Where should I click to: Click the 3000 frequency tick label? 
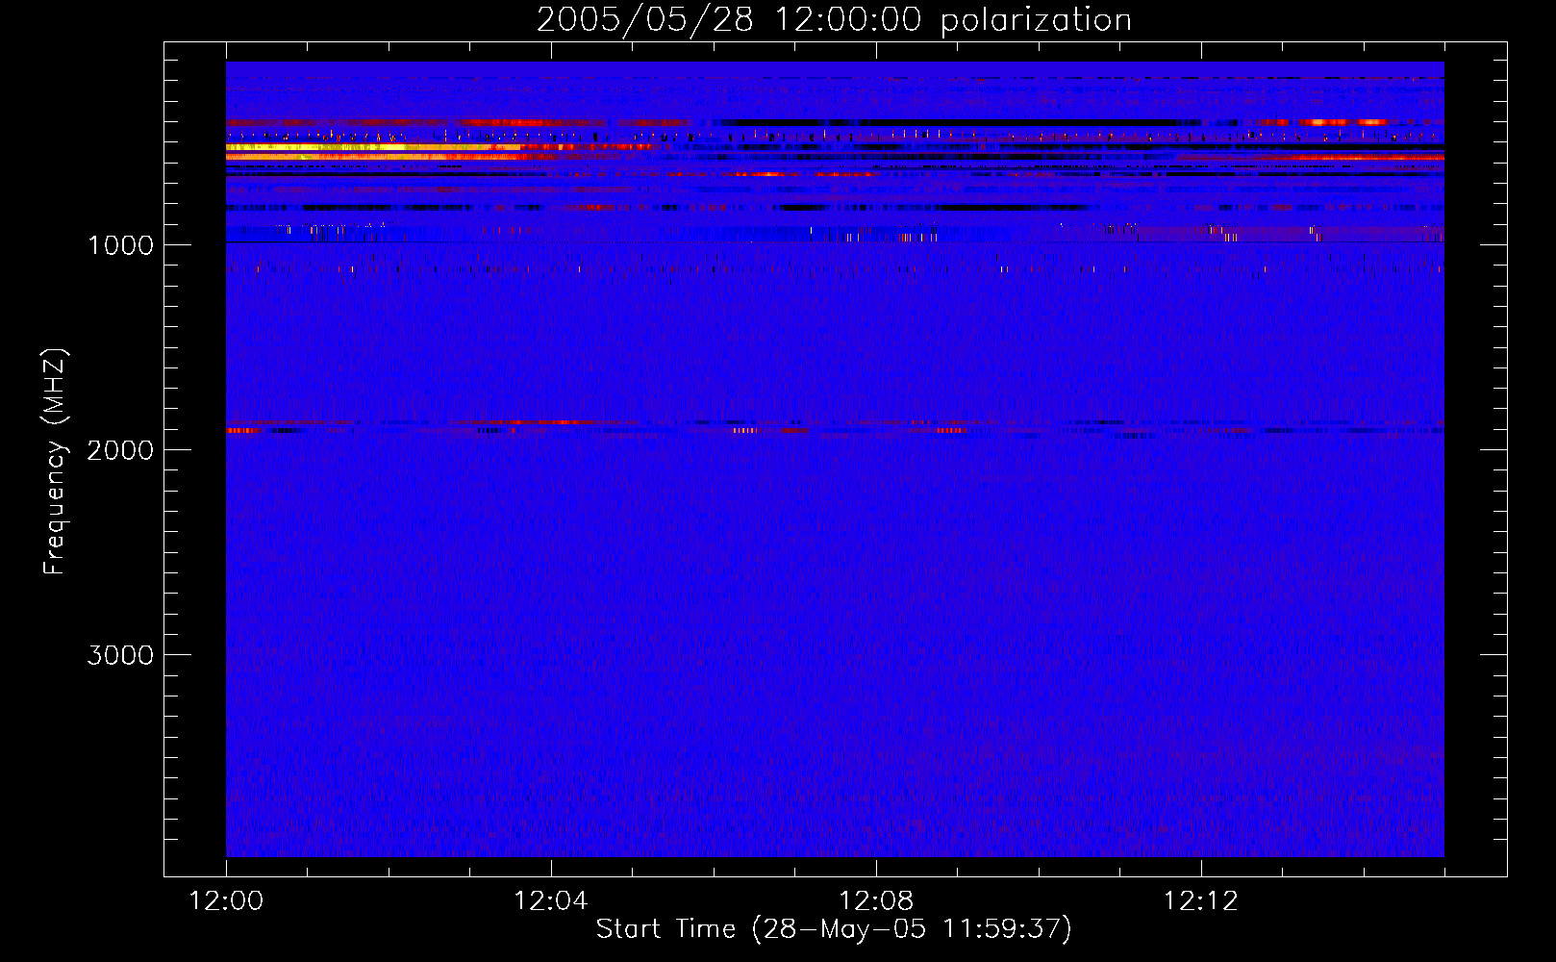coord(120,655)
